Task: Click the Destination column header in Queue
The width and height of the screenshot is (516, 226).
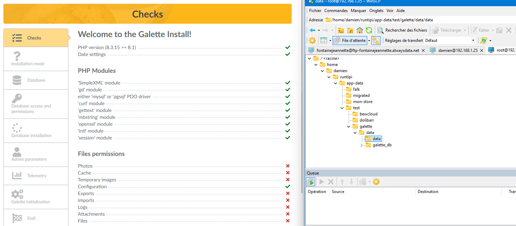Action: (458, 192)
